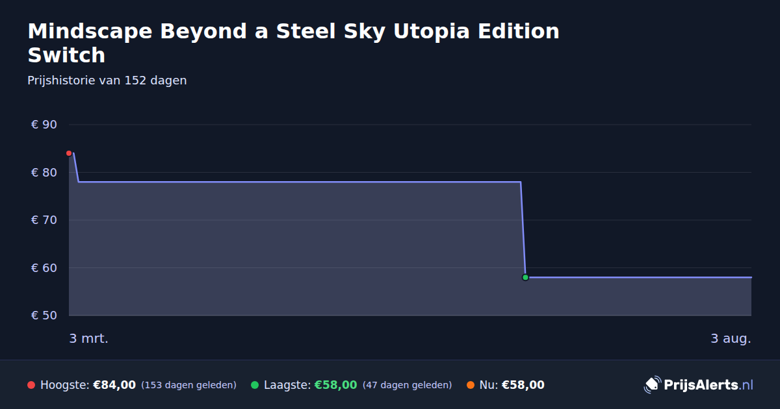The height and width of the screenshot is (409, 780).
Task: Click the green dot beside Laagste legend
Action: (x=255, y=385)
